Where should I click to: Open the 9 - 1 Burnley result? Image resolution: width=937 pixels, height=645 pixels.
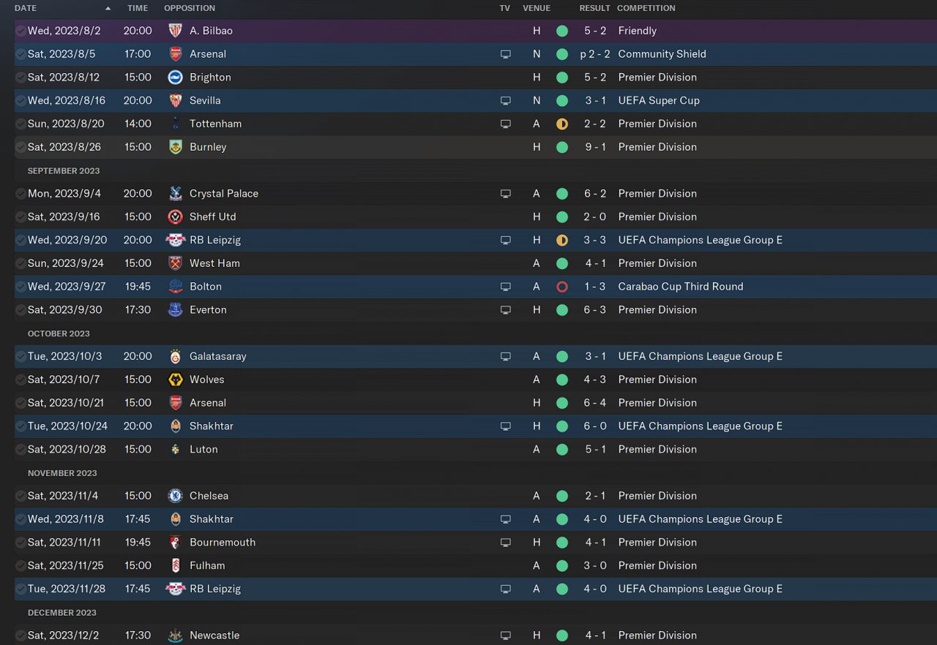coord(594,147)
